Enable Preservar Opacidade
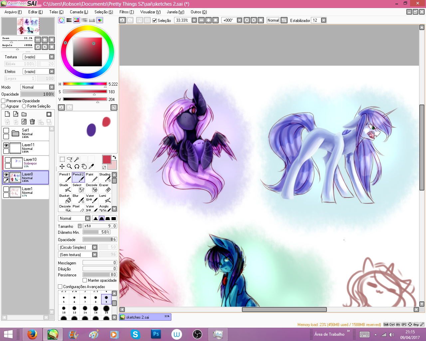The height and width of the screenshot is (341, 426). point(3,101)
